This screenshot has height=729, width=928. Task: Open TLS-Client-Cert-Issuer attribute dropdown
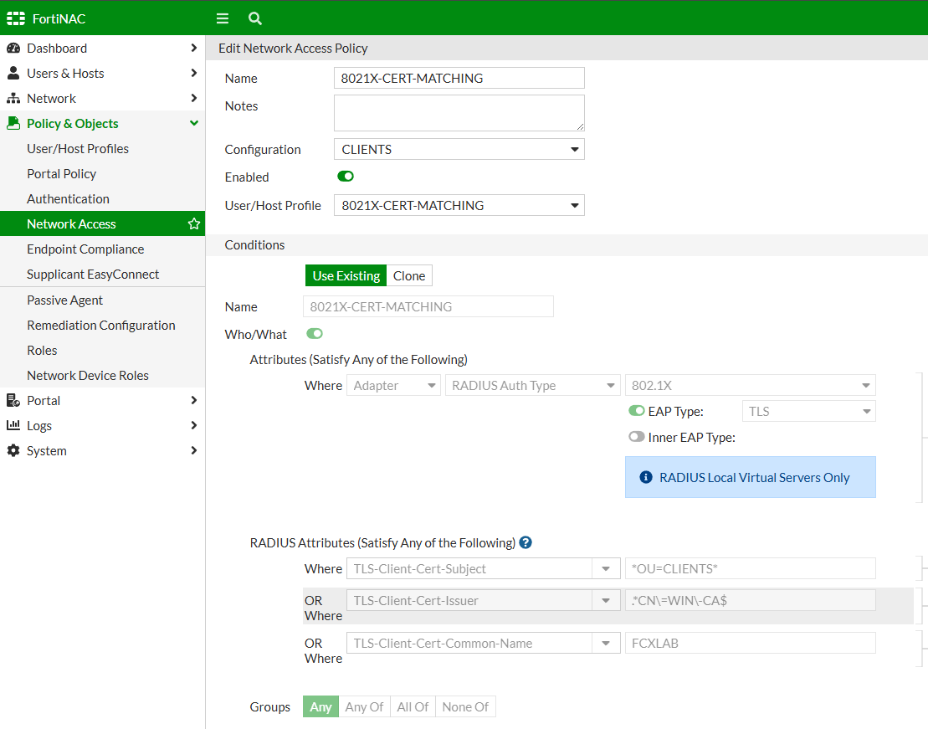tap(483, 600)
